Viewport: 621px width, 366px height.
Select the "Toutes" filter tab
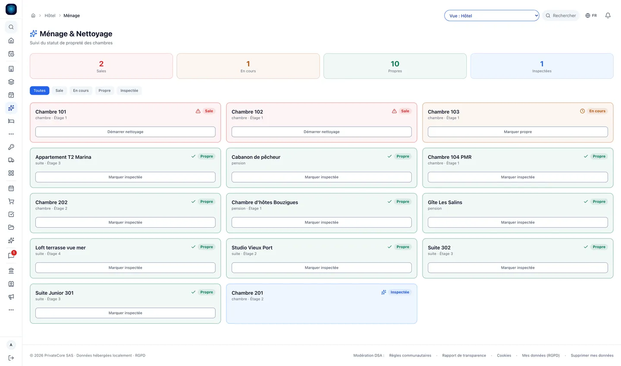pos(40,90)
